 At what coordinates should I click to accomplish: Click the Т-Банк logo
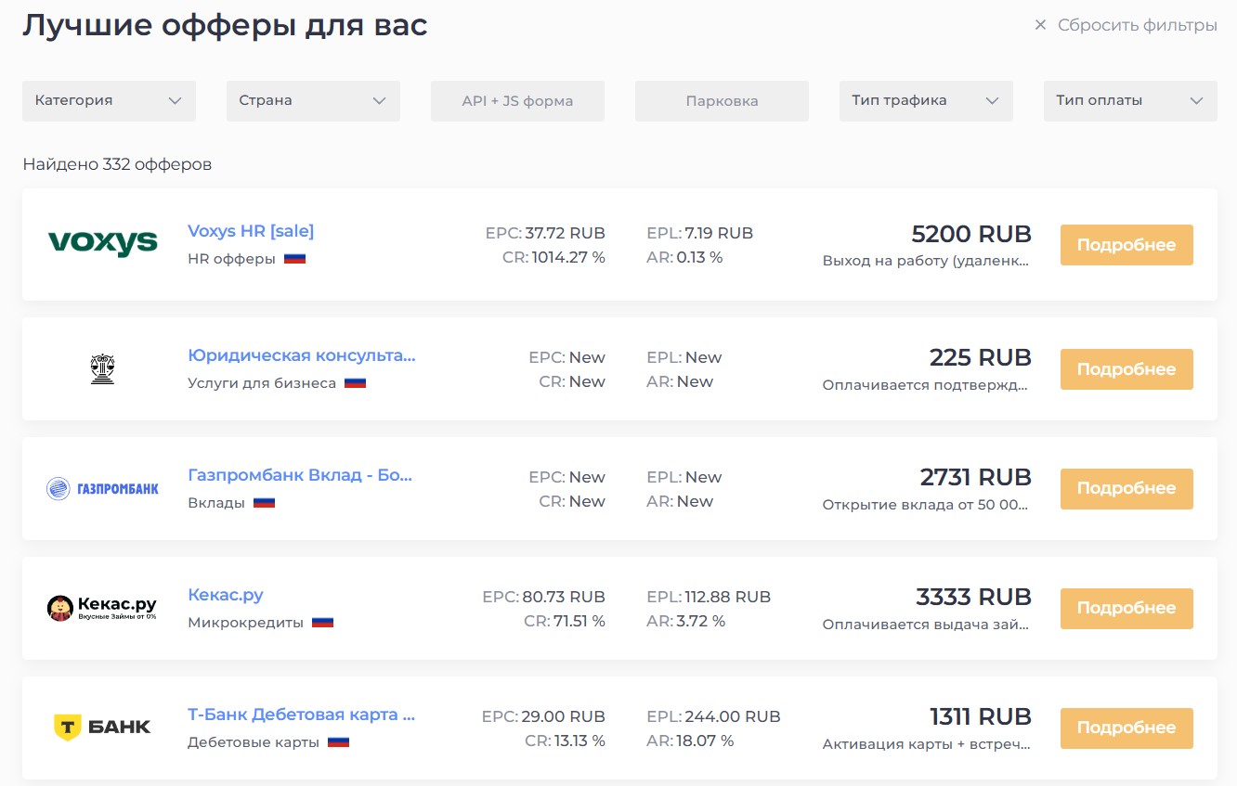tap(102, 728)
